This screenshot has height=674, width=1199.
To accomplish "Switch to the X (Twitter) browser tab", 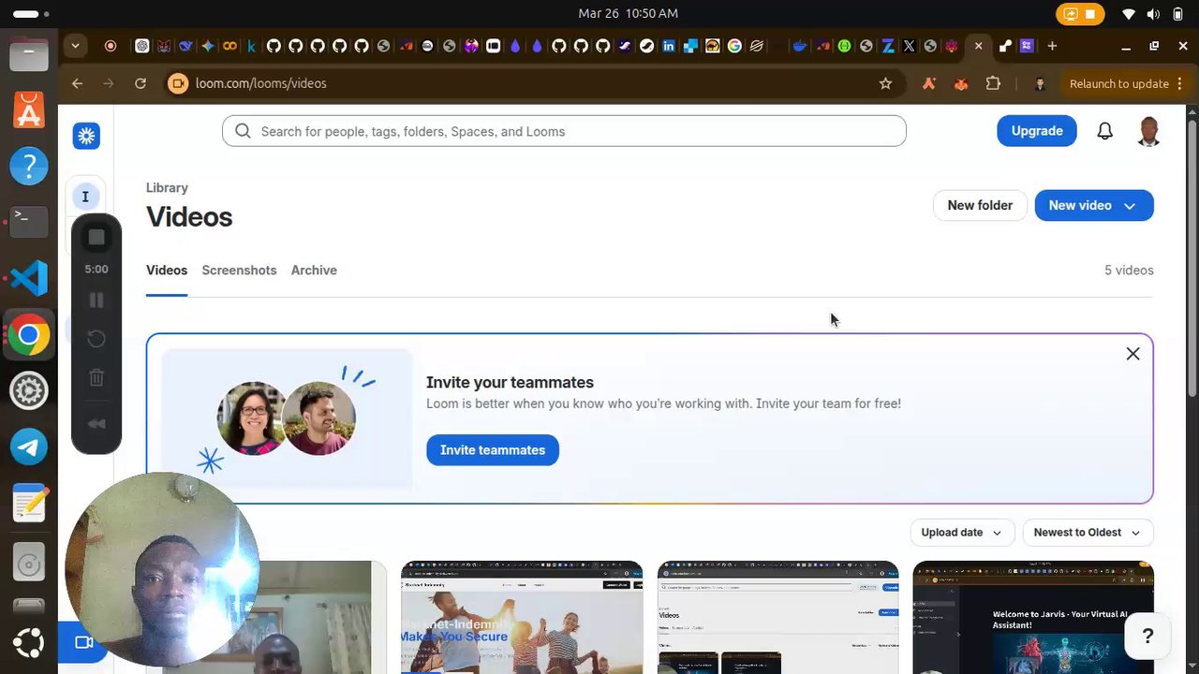I will pos(909,46).
